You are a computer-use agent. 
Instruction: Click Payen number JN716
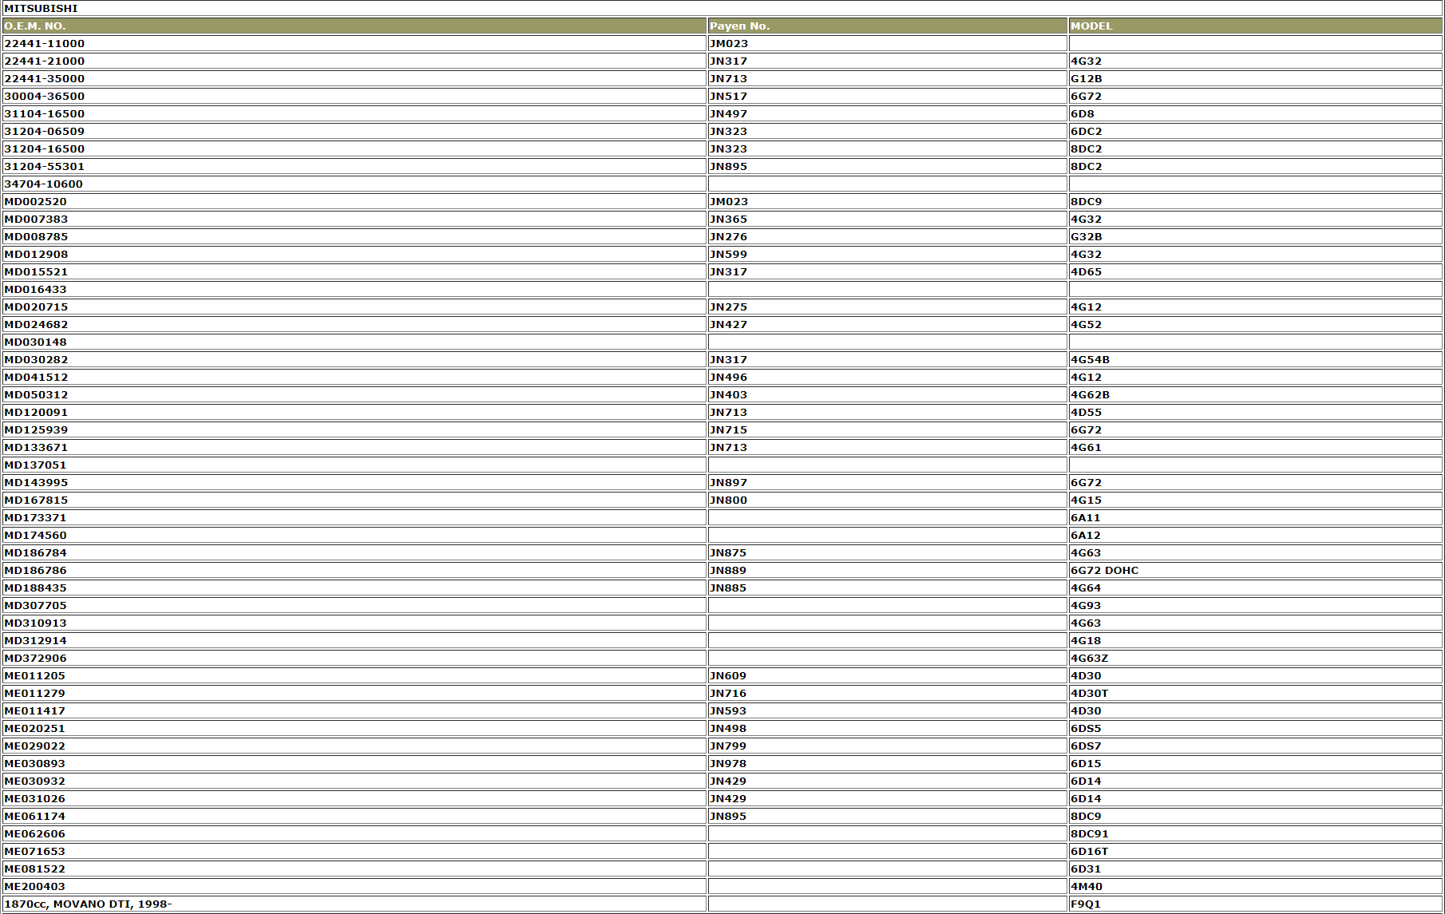(888, 693)
